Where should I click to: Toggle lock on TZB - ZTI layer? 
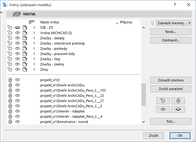coord(10,28)
